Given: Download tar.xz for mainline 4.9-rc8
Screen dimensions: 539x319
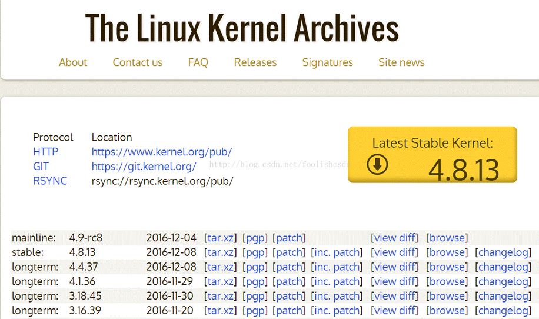Looking at the screenshot, I should coord(220,238).
